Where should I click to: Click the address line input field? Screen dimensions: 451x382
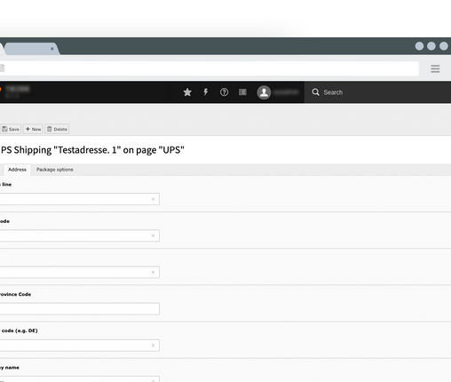(x=79, y=199)
